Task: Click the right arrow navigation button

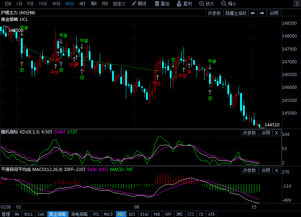Action: (x=262, y=13)
